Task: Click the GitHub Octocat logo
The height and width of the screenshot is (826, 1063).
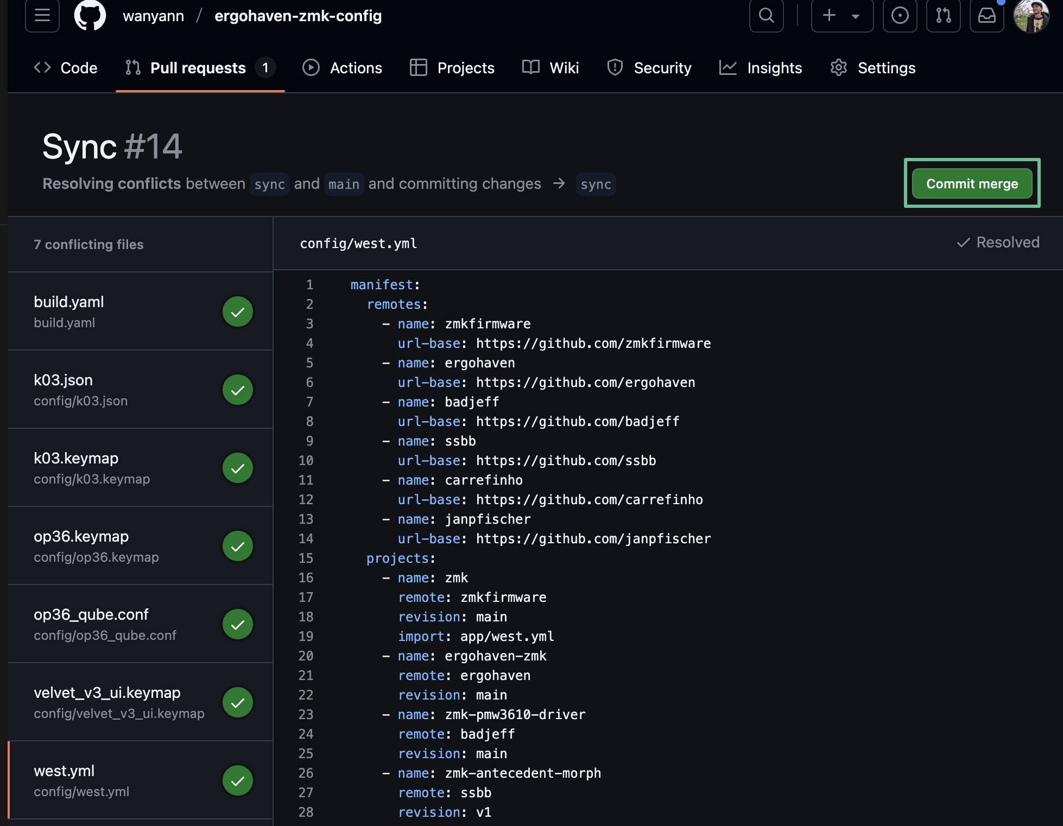Action: (x=90, y=16)
